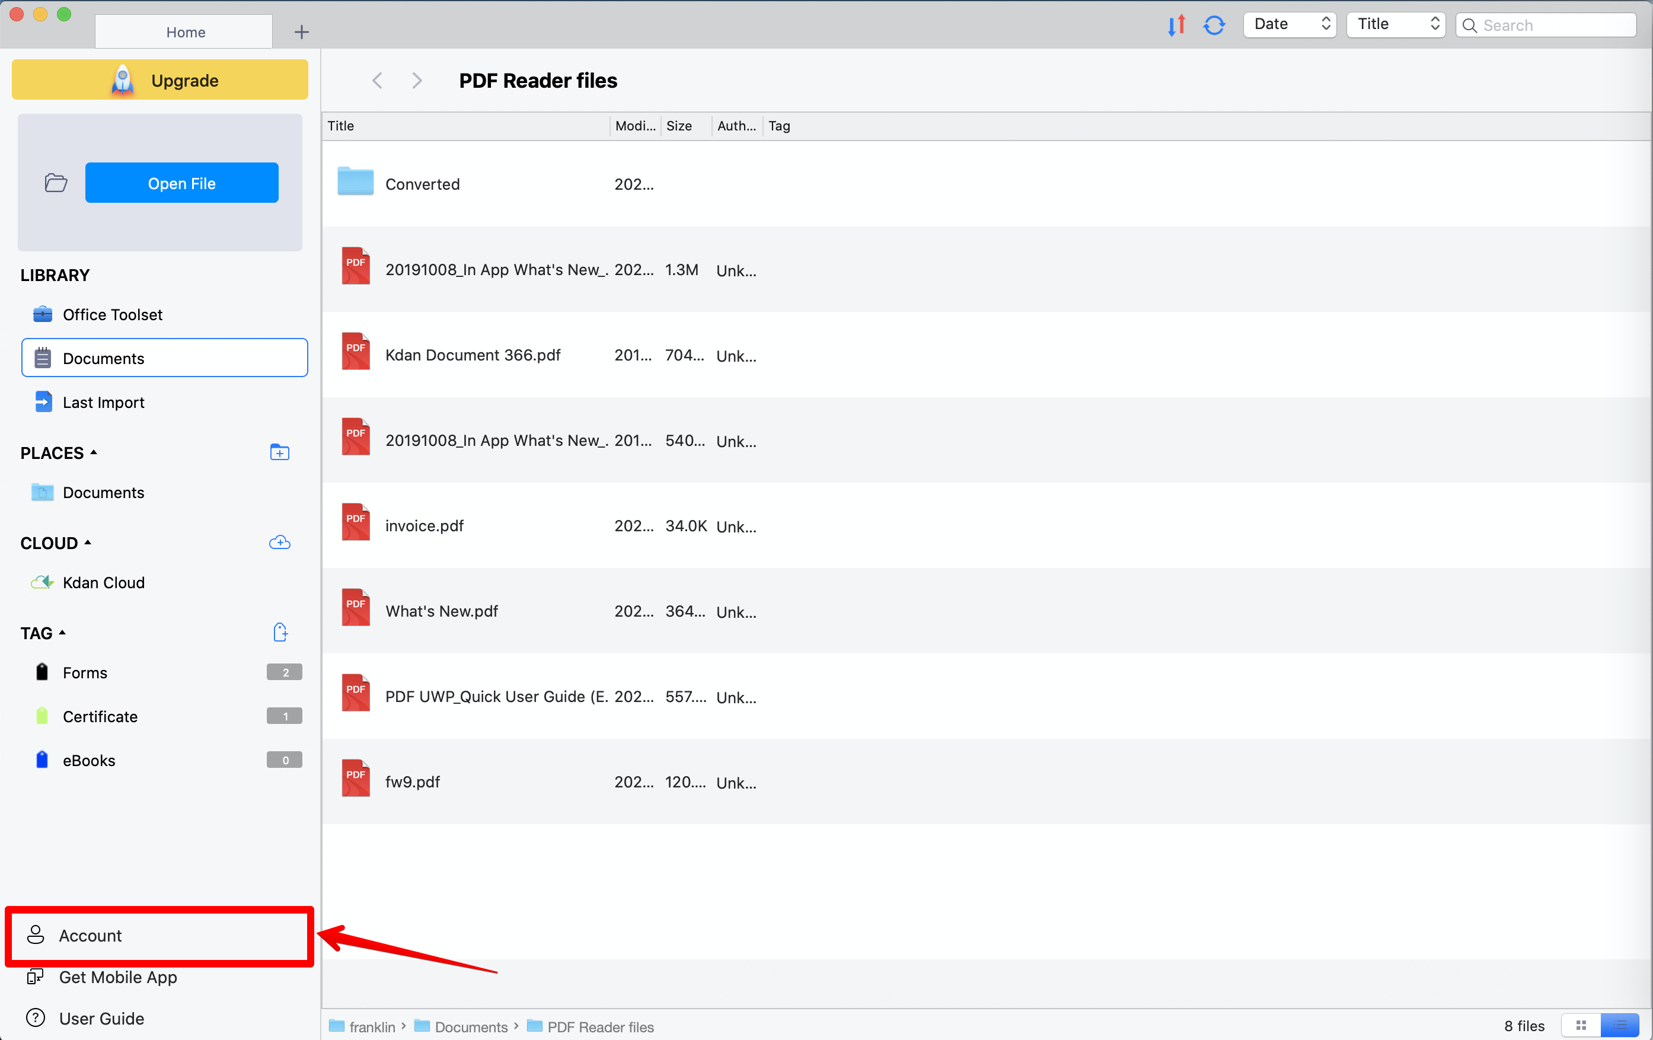Click the Search input field
Viewport: 1653px width, 1040px height.
pyautogui.click(x=1546, y=25)
